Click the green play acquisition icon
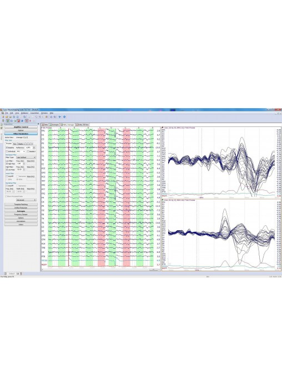The height and width of the screenshot is (386, 282). [8, 121]
